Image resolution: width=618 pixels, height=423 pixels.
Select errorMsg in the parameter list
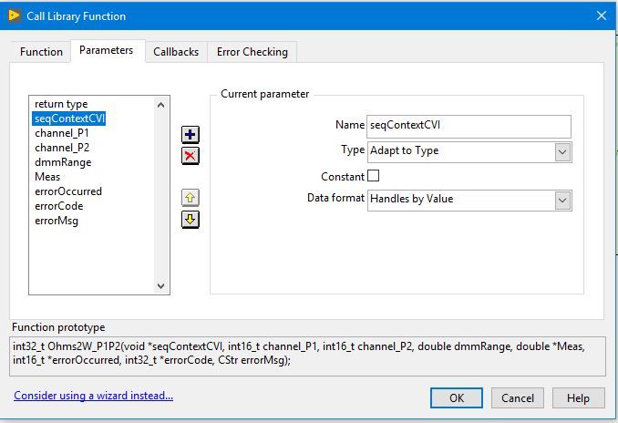pos(57,221)
